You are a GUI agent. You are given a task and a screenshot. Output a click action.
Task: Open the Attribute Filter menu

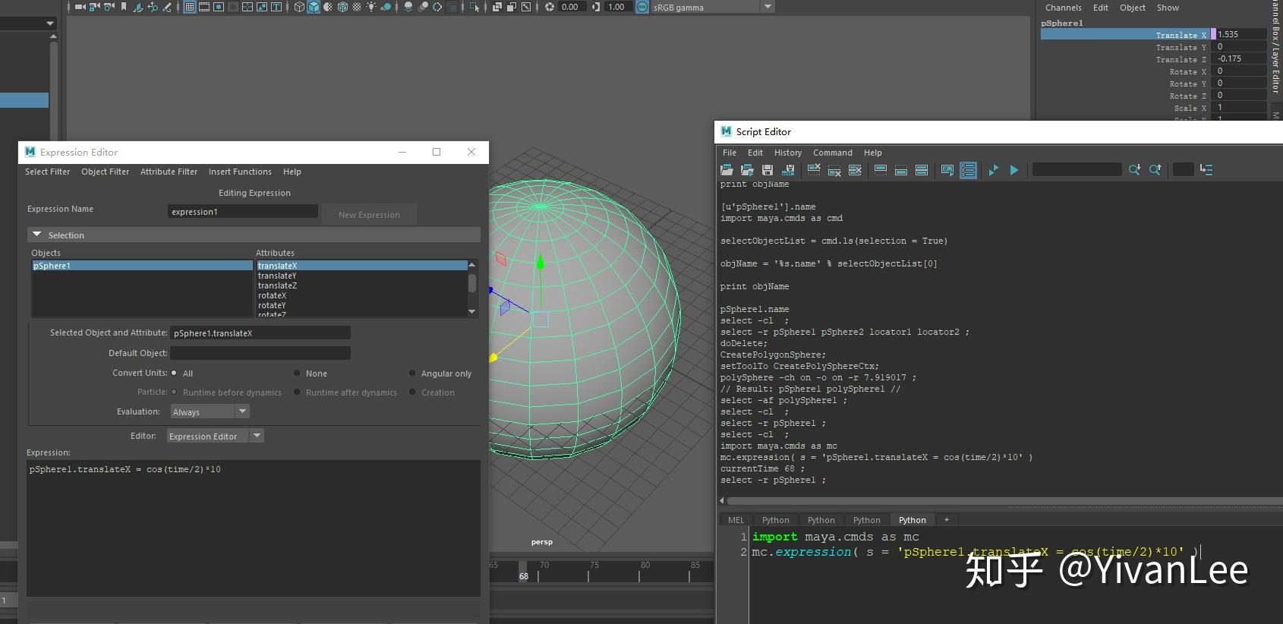tap(169, 172)
